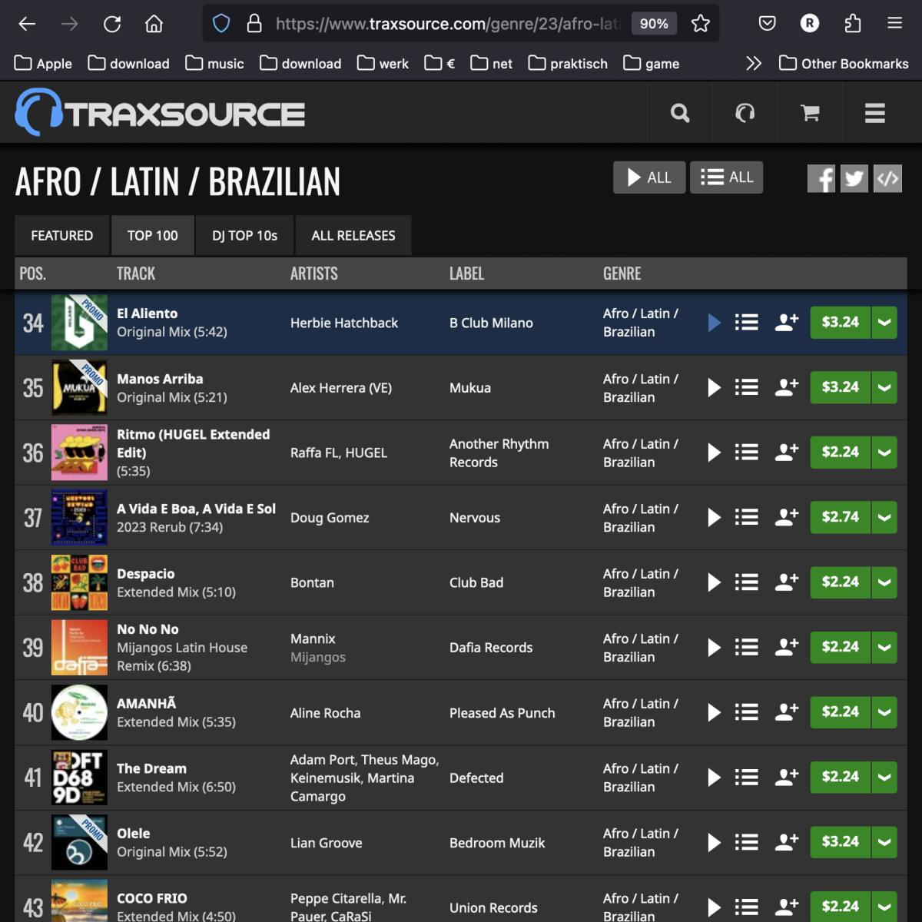Expand buy options for No No No
922x922 pixels.
tap(884, 647)
